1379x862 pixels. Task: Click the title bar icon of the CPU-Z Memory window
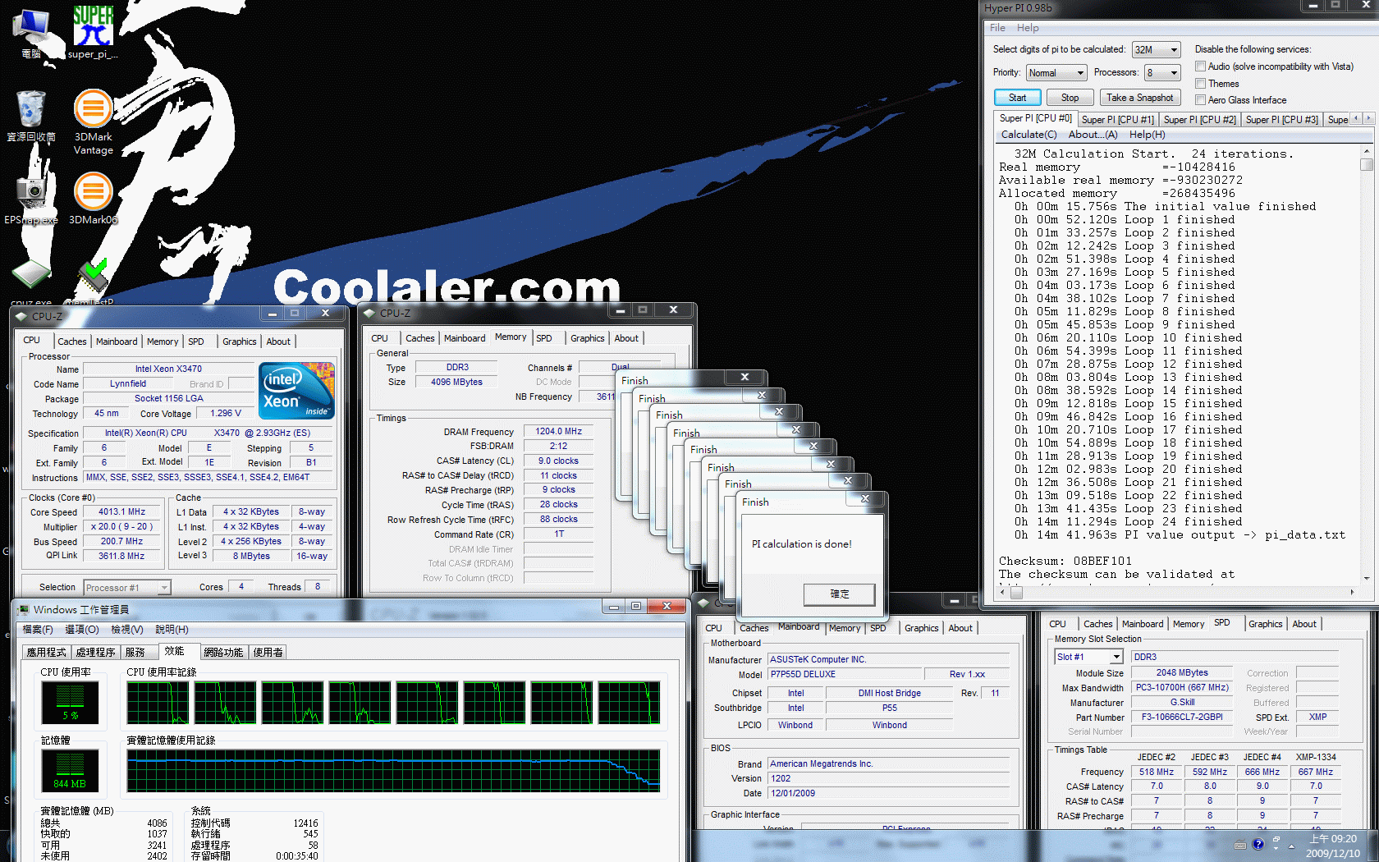pyautogui.click(x=369, y=314)
